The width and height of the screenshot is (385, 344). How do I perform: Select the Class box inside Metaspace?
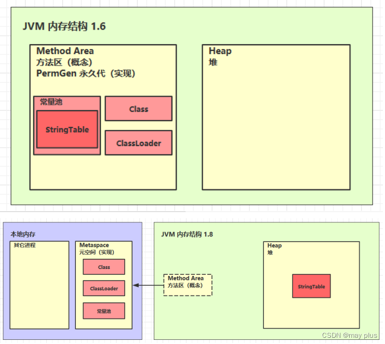[104, 267]
